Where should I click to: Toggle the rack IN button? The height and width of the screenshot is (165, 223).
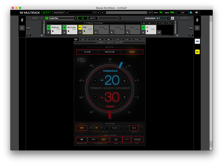click(83, 18)
